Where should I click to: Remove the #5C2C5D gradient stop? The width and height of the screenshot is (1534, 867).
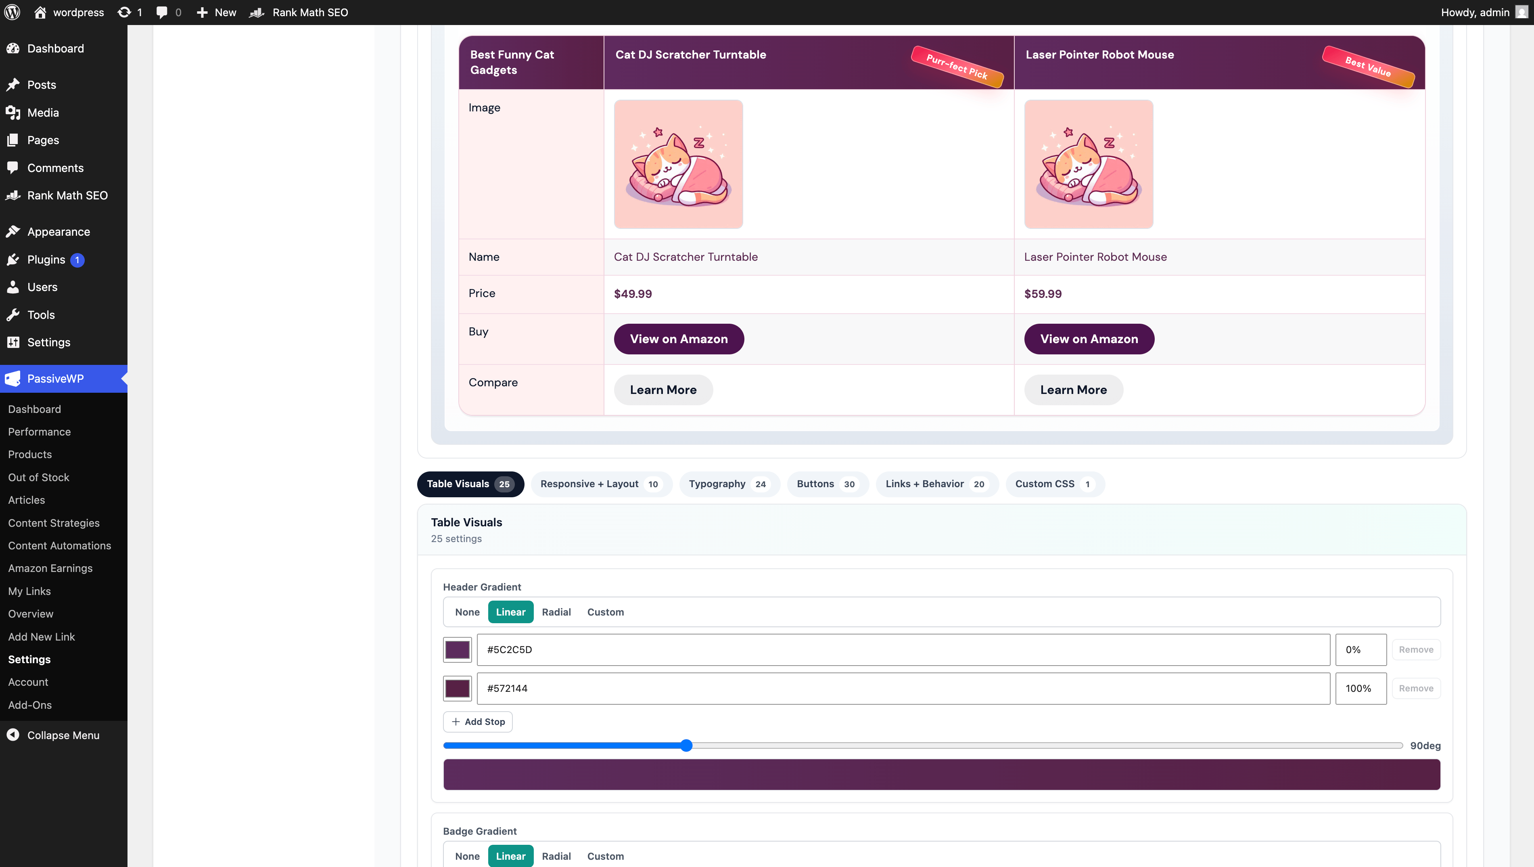tap(1417, 649)
